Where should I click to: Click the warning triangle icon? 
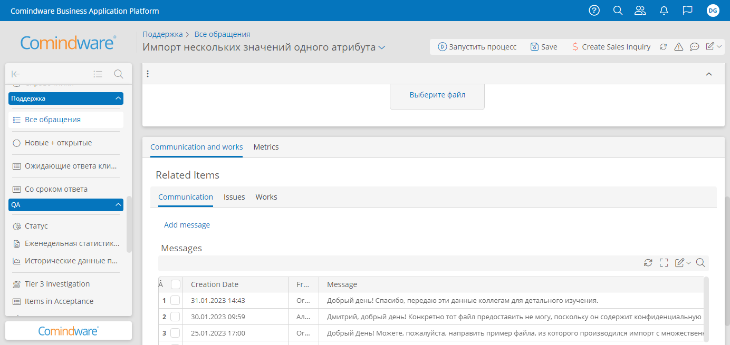tap(679, 47)
